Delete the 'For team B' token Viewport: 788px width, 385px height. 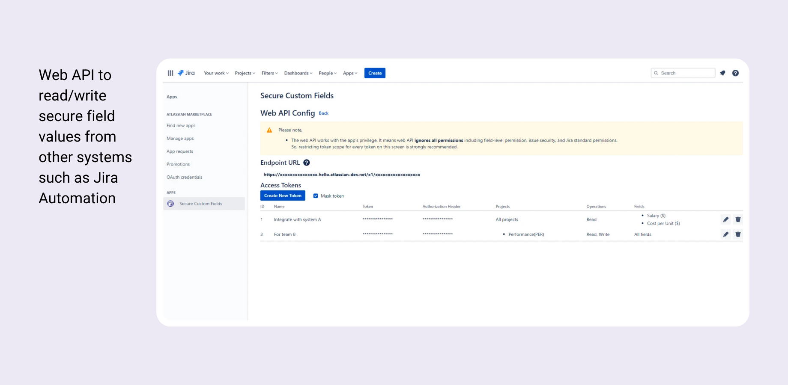coord(738,234)
